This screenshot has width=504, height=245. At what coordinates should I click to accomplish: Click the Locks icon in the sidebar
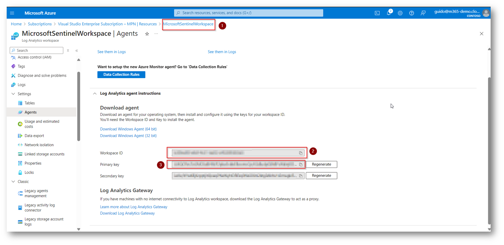20,172
